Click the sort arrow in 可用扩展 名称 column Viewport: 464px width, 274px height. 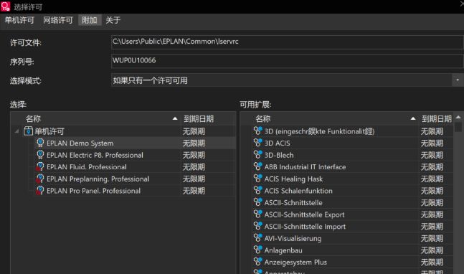click(413, 118)
